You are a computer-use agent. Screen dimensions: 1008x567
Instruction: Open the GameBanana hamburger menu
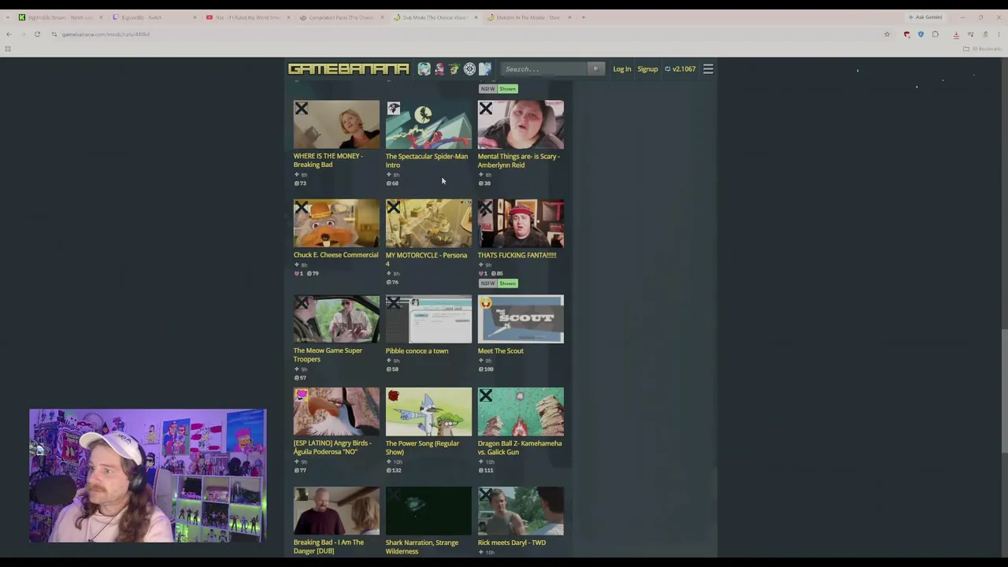[708, 69]
